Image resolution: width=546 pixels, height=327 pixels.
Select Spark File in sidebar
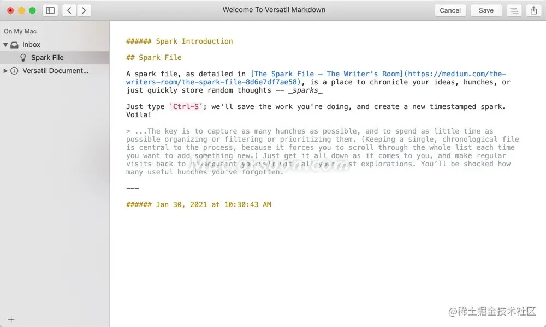point(55,58)
